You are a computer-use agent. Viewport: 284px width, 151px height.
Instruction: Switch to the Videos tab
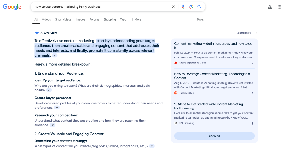click(46, 19)
